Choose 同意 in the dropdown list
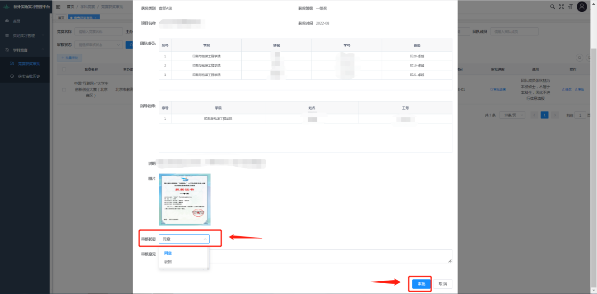597x294 pixels. (x=168, y=253)
